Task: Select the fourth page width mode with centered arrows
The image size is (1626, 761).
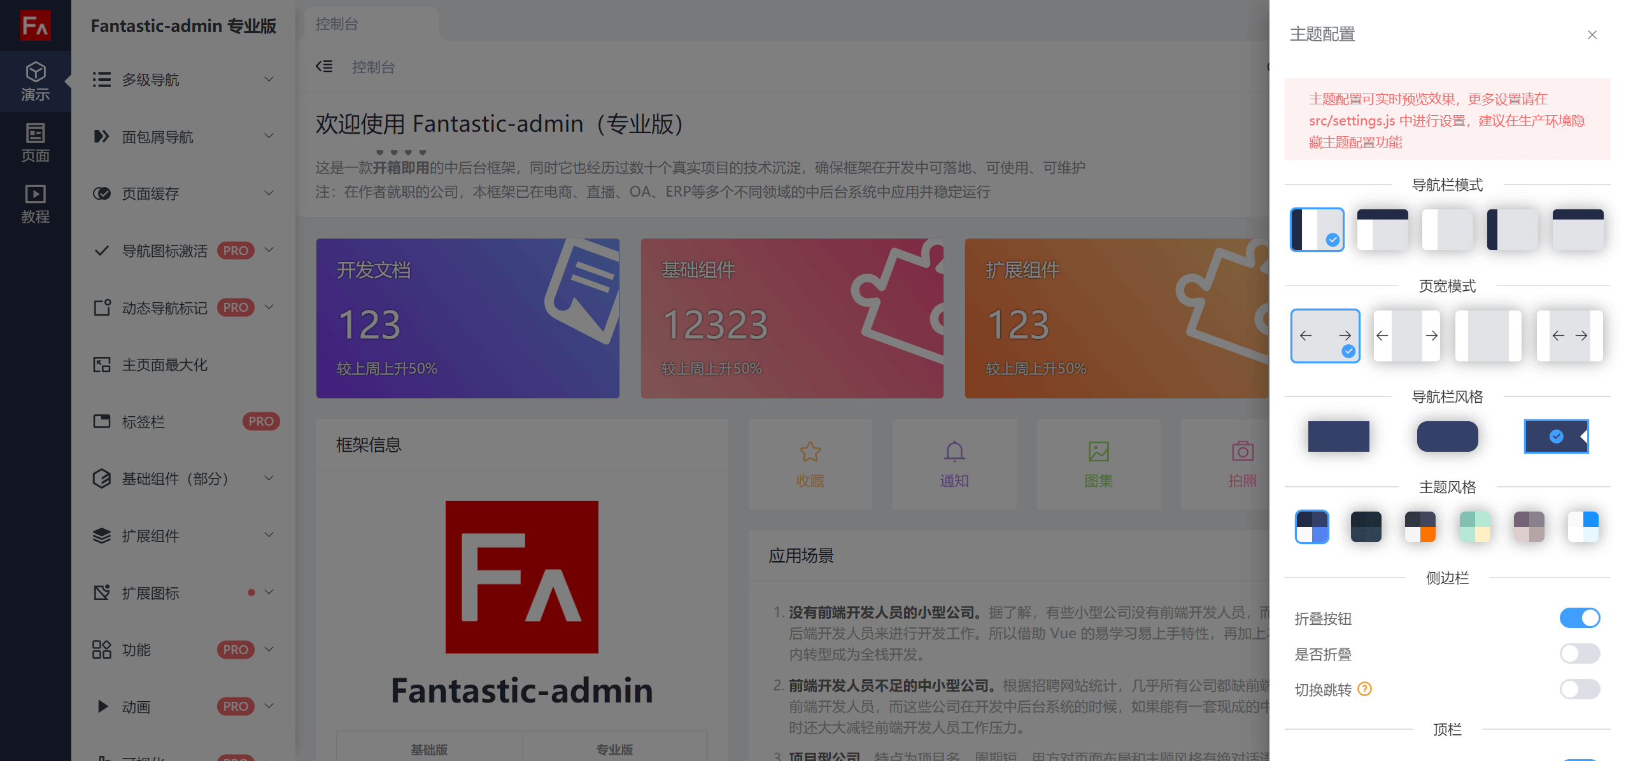Action: [1569, 336]
